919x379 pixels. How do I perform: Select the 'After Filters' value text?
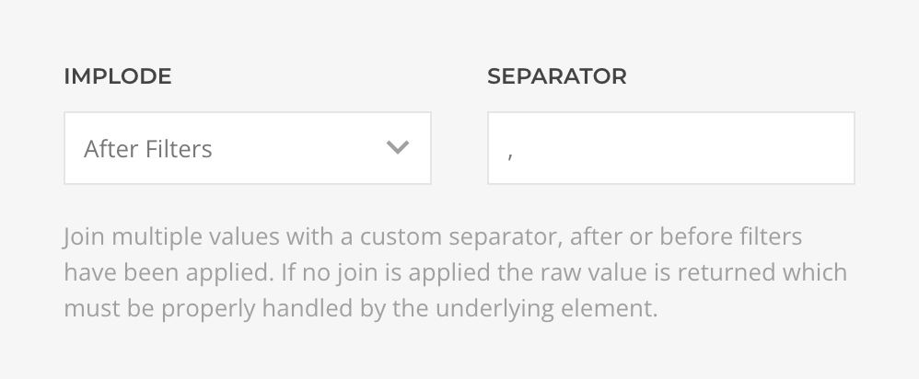pyautogui.click(x=148, y=149)
